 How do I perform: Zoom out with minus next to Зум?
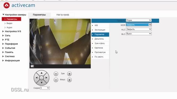pos(56,74)
